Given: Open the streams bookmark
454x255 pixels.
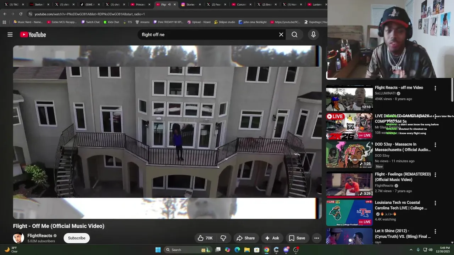Looking at the screenshot, I should [142, 22].
